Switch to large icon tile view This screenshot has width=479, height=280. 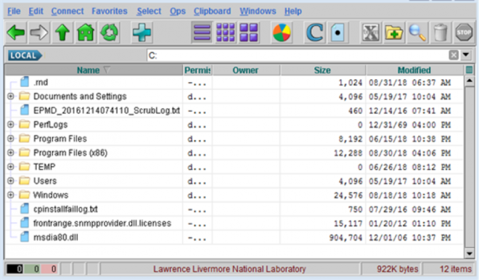249,32
